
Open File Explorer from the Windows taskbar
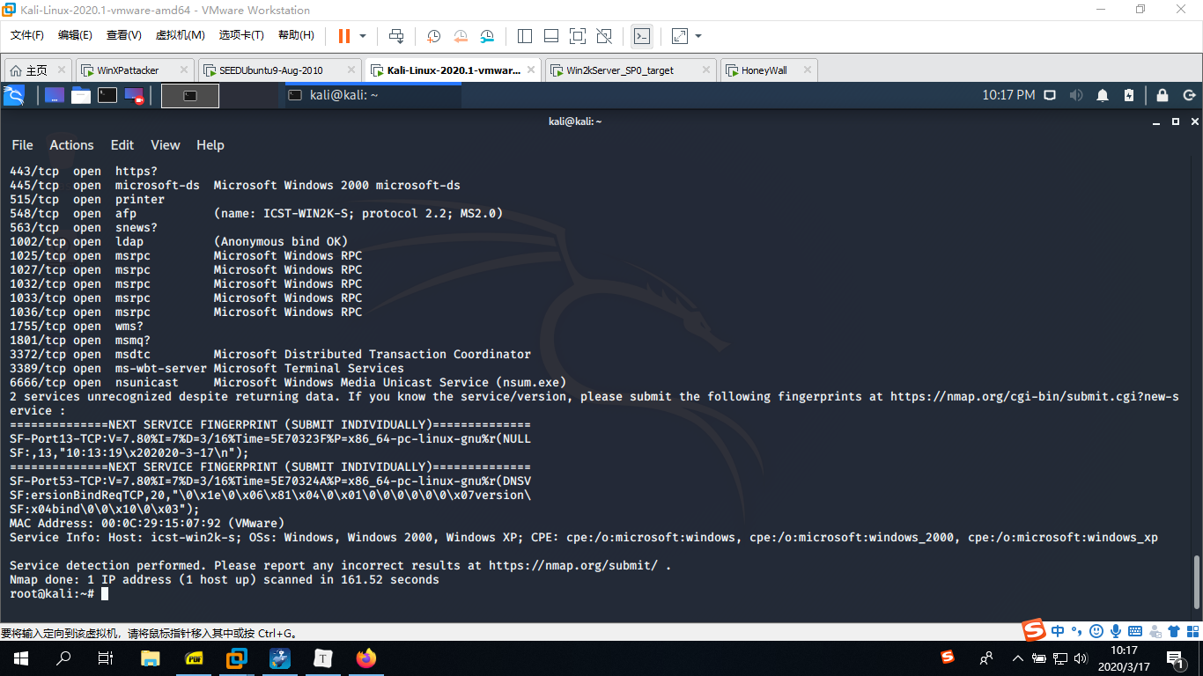click(x=151, y=658)
